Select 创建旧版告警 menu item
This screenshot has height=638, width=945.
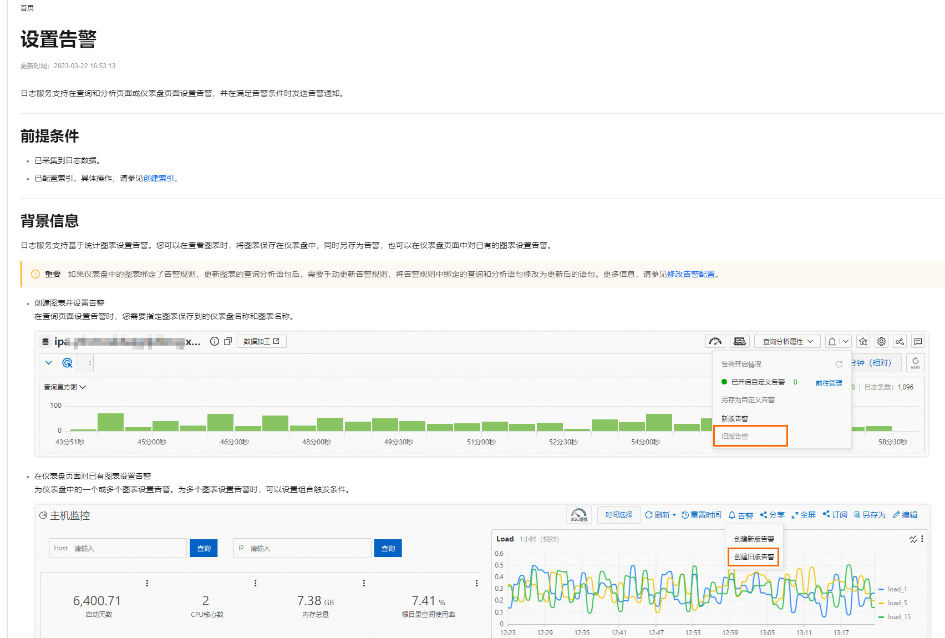754,557
